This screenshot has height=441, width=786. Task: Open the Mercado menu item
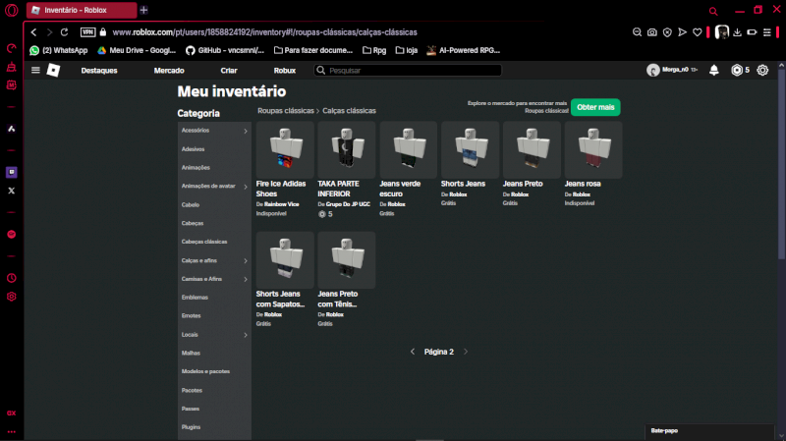[169, 71]
